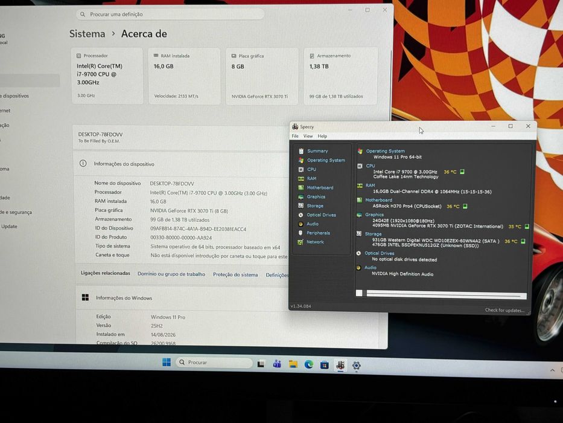Click the Peripherals mouse icon in Speccy
Image resolution: width=563 pixels, height=423 pixels.
coord(301,233)
